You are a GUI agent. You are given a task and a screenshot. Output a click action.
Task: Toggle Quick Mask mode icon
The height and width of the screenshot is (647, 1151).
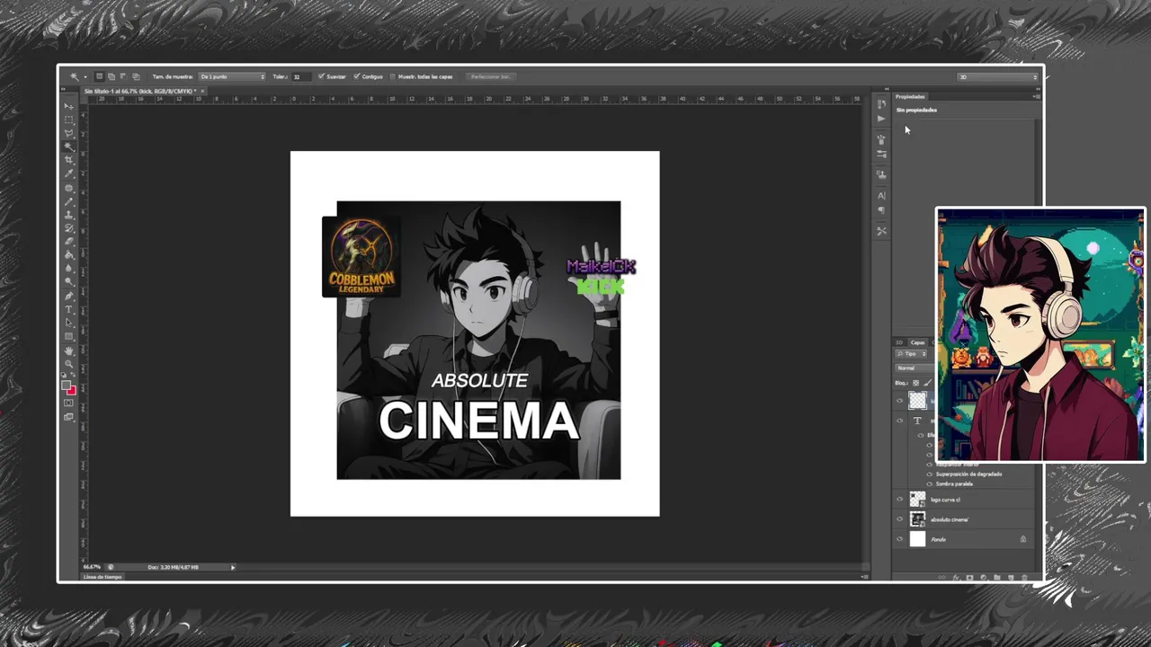pos(68,403)
